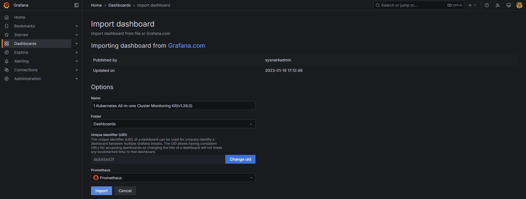Image resolution: width=526 pixels, height=199 pixels.
Task: Click the Updated on label
Action: [104, 70]
